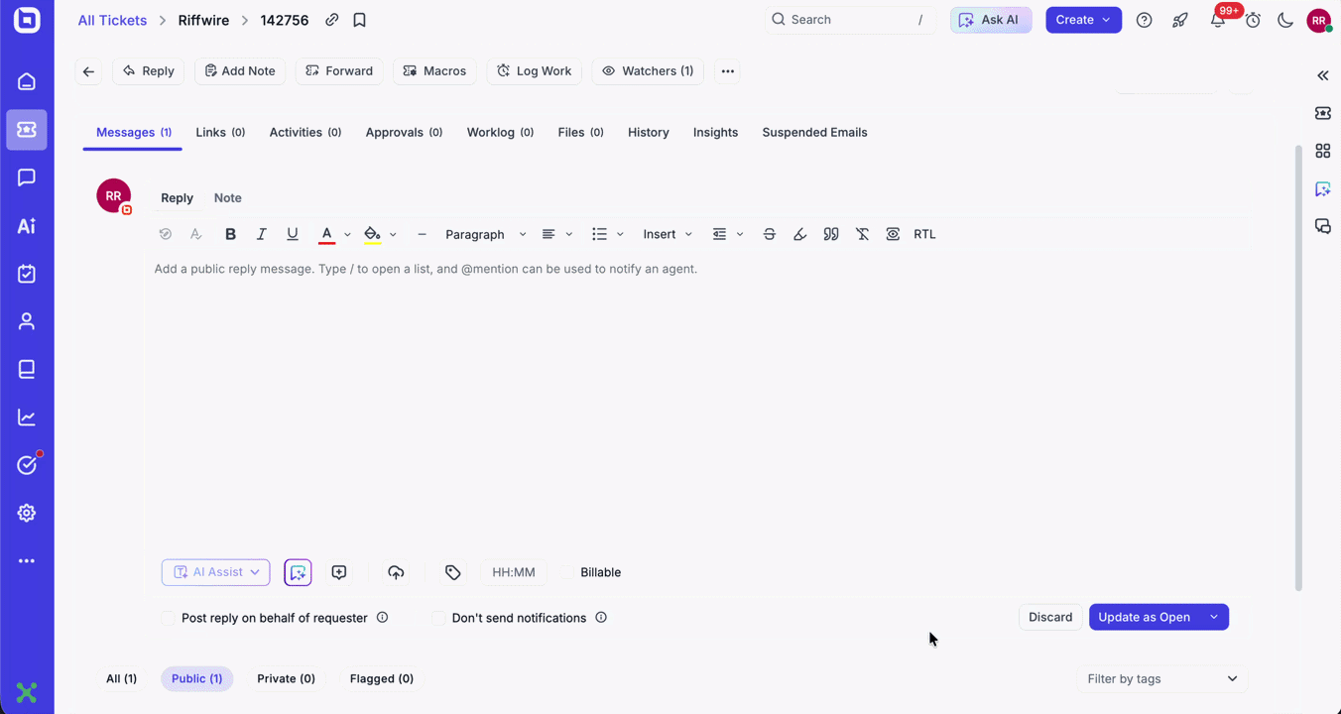This screenshot has height=714, width=1341.
Task: Bookmark this ticket
Action: pyautogui.click(x=359, y=20)
